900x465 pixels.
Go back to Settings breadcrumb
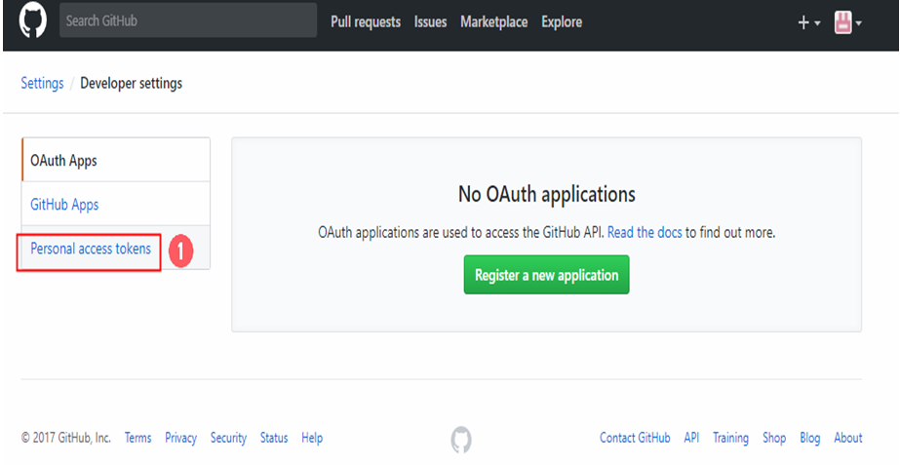coord(42,83)
